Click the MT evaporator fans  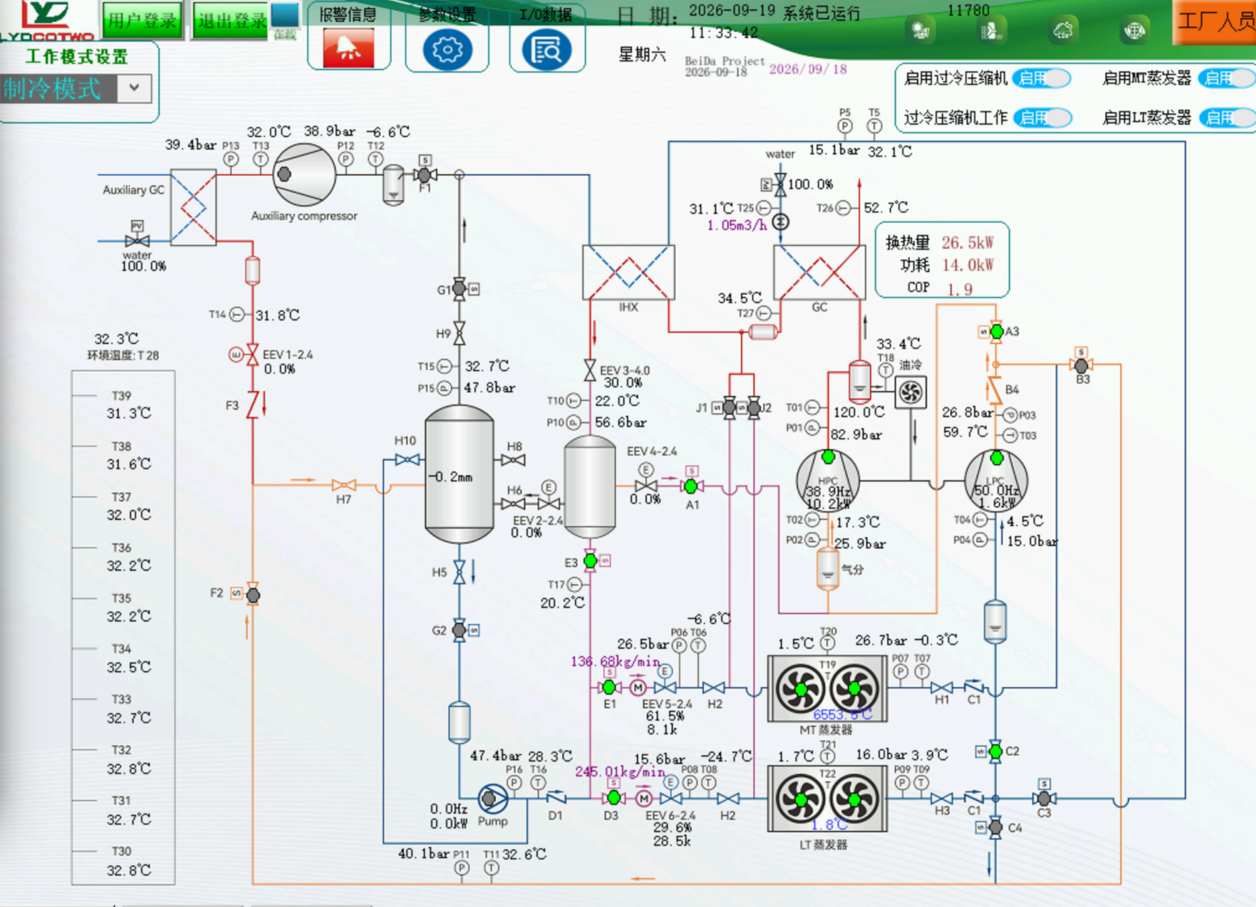point(827,688)
